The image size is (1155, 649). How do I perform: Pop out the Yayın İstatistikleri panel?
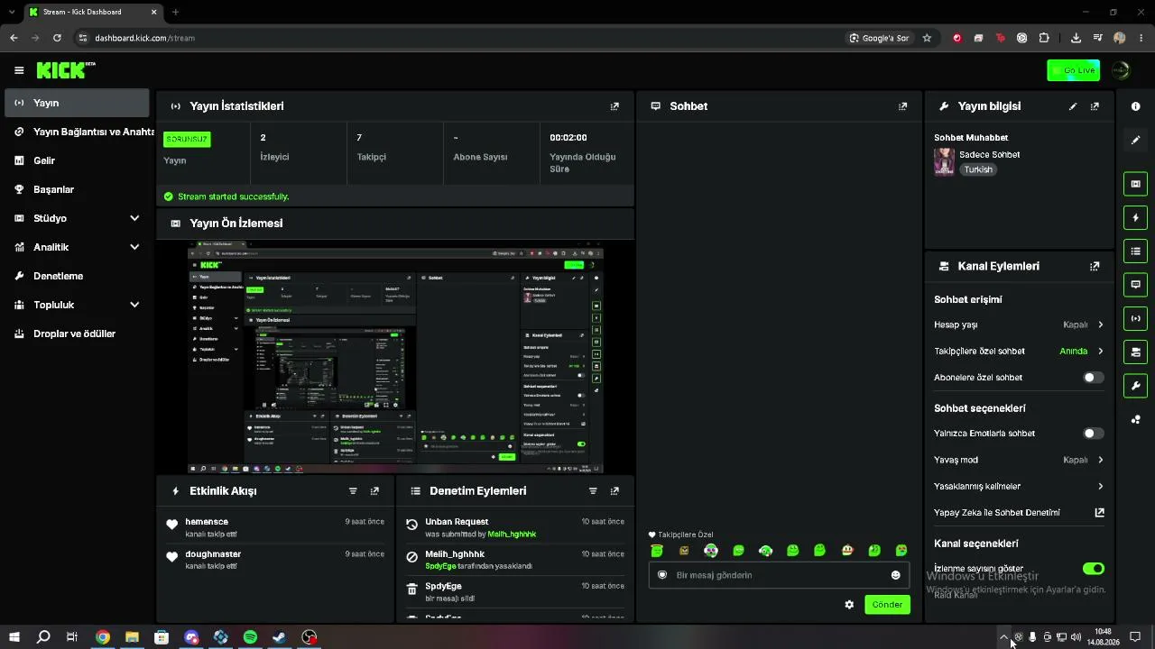click(614, 106)
